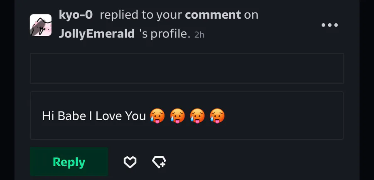Click the 2h timestamp
Image resolution: width=374 pixels, height=180 pixels.
pos(199,35)
